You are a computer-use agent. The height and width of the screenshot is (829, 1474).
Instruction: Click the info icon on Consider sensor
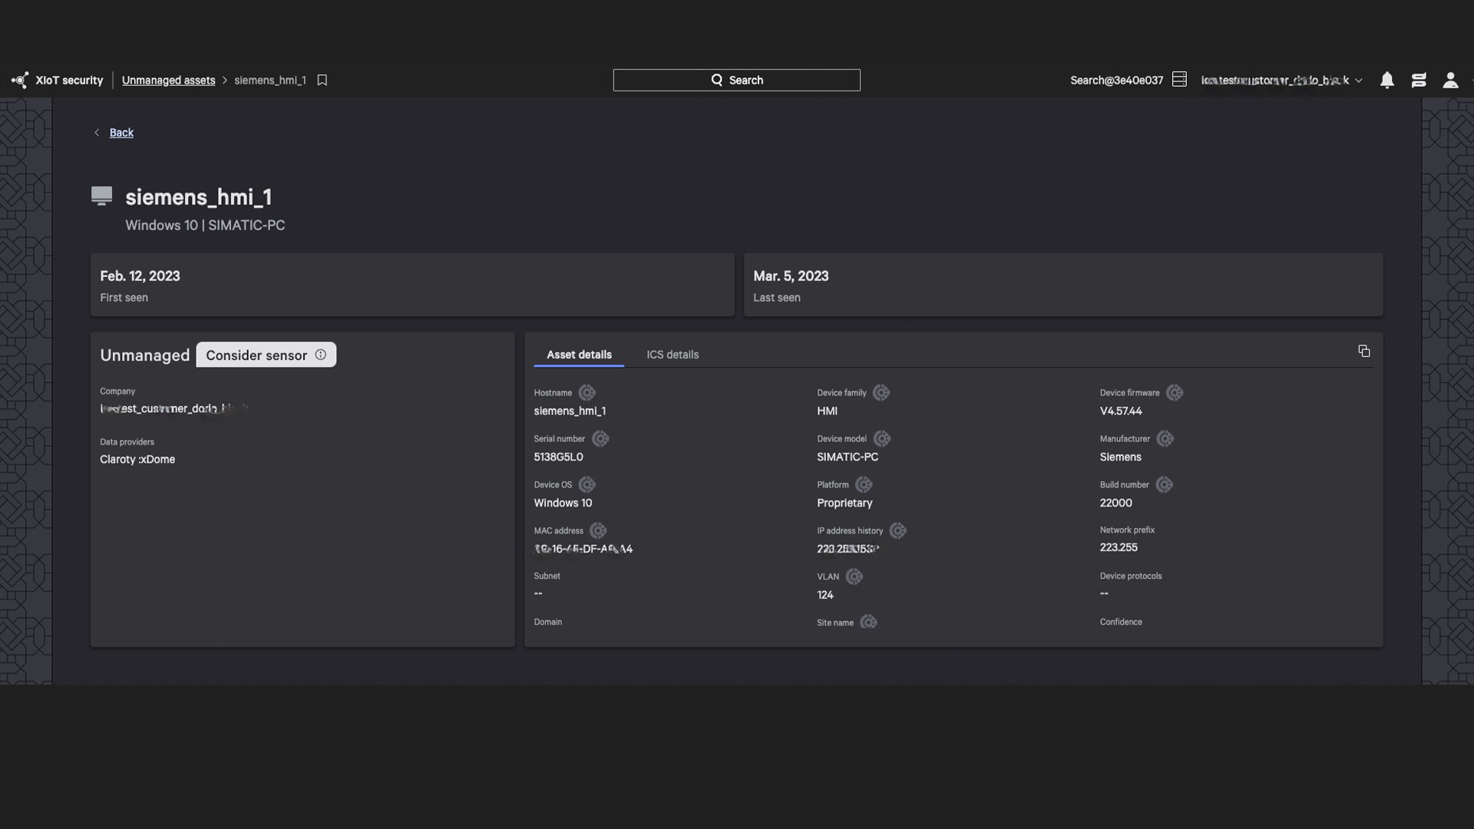[x=321, y=355]
